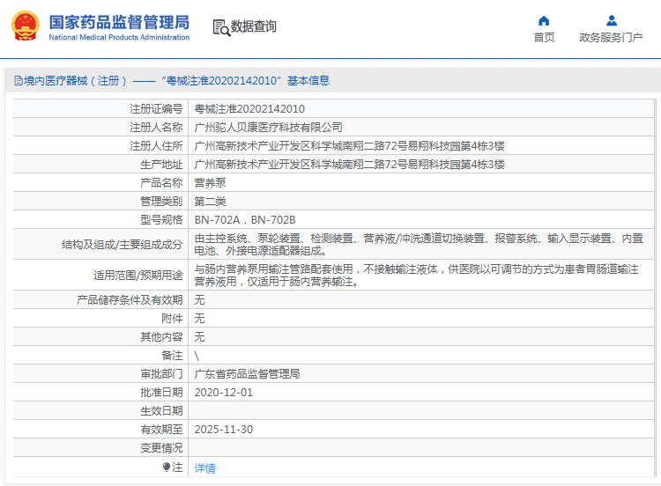Click the 型号规格 label
661x486 pixels.
point(161,220)
